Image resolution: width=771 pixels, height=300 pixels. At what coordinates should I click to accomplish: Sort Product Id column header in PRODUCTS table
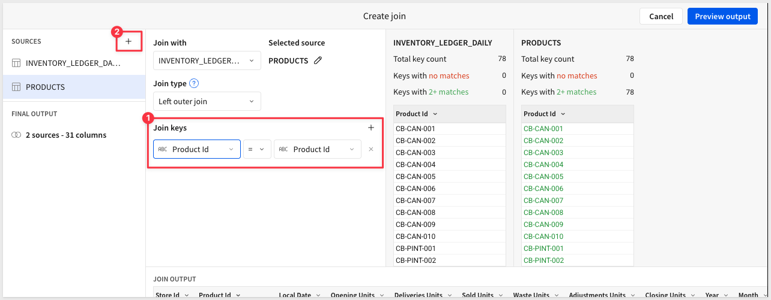(x=544, y=114)
